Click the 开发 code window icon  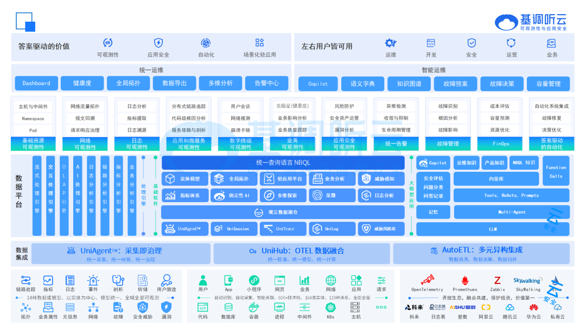pyautogui.click(x=431, y=43)
